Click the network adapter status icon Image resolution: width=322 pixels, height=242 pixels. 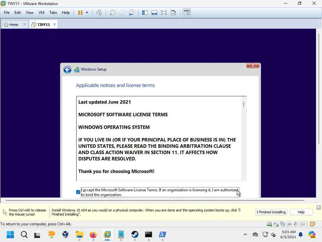coord(283,224)
